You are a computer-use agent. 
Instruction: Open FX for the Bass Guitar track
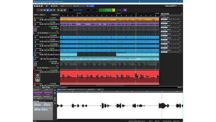click(x=54, y=24)
